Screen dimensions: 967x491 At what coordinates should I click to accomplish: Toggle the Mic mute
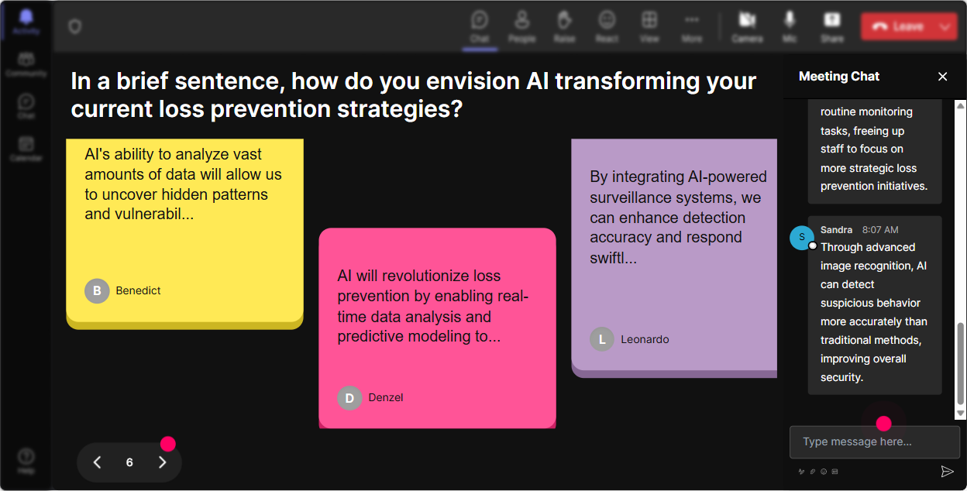coord(790,26)
